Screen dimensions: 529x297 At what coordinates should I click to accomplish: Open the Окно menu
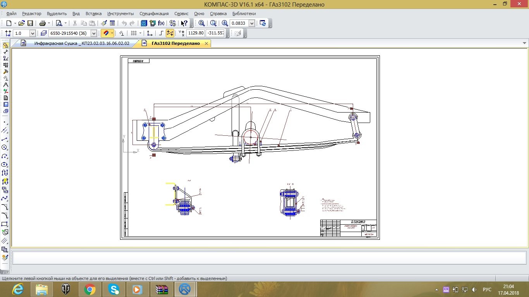pyautogui.click(x=199, y=14)
